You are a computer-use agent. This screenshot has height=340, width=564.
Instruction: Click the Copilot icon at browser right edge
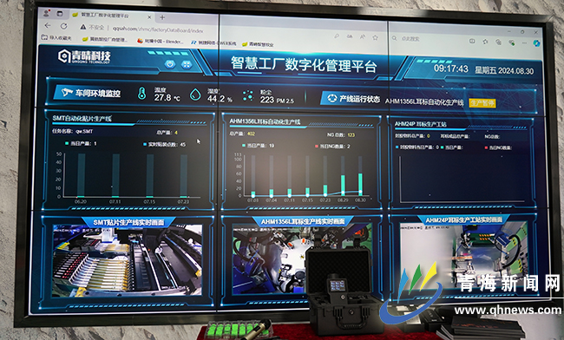536,43
